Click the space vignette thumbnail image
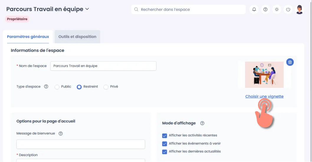Viewport: 312px width, 162px height. coord(264,75)
